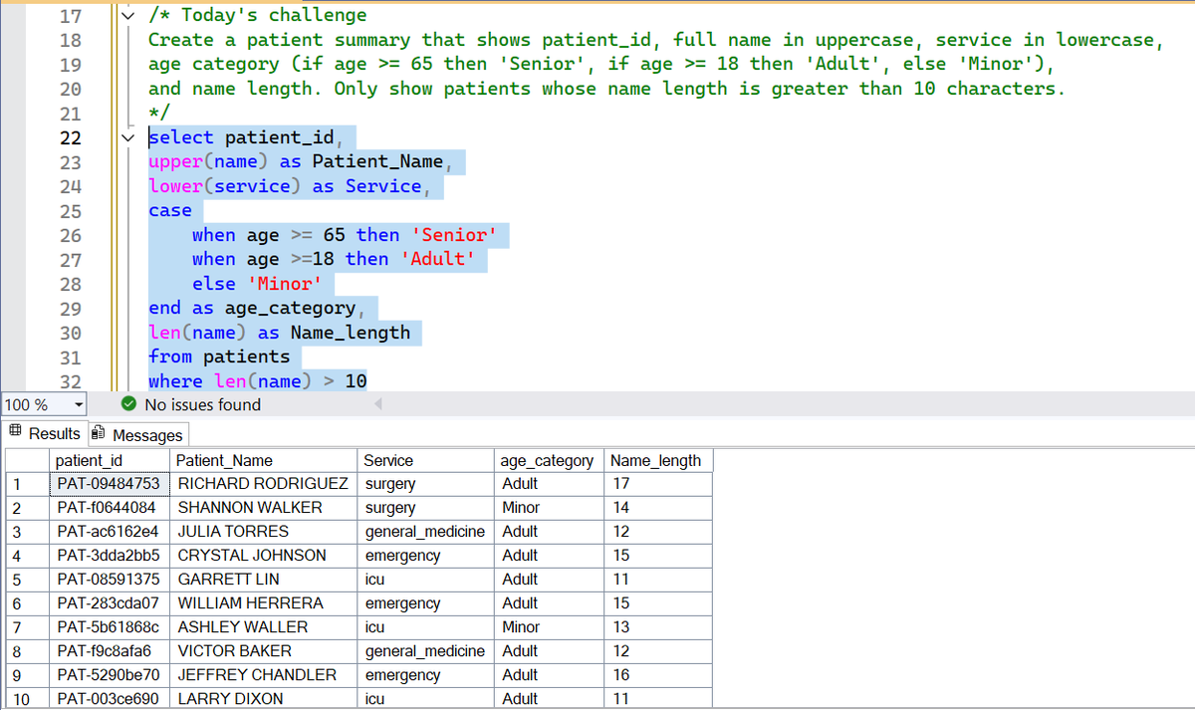Click the ASHLEY WALLER cell

262,627
